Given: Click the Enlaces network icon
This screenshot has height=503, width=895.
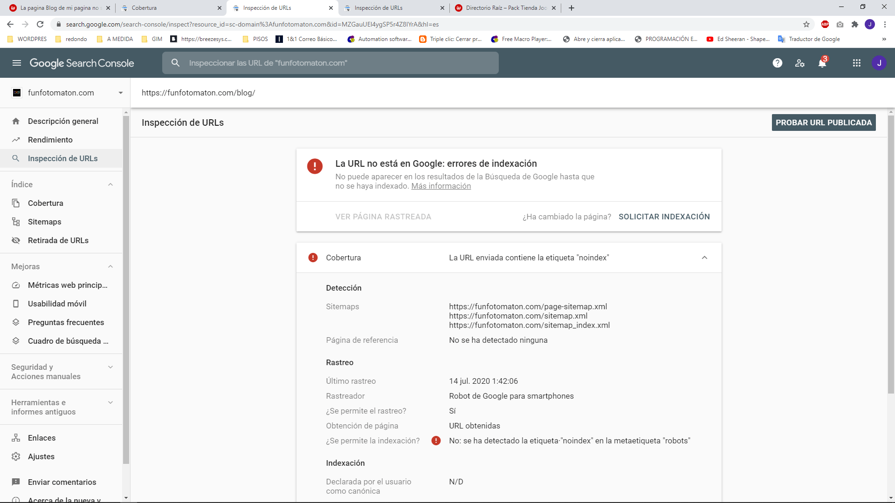Looking at the screenshot, I should pyautogui.click(x=16, y=438).
